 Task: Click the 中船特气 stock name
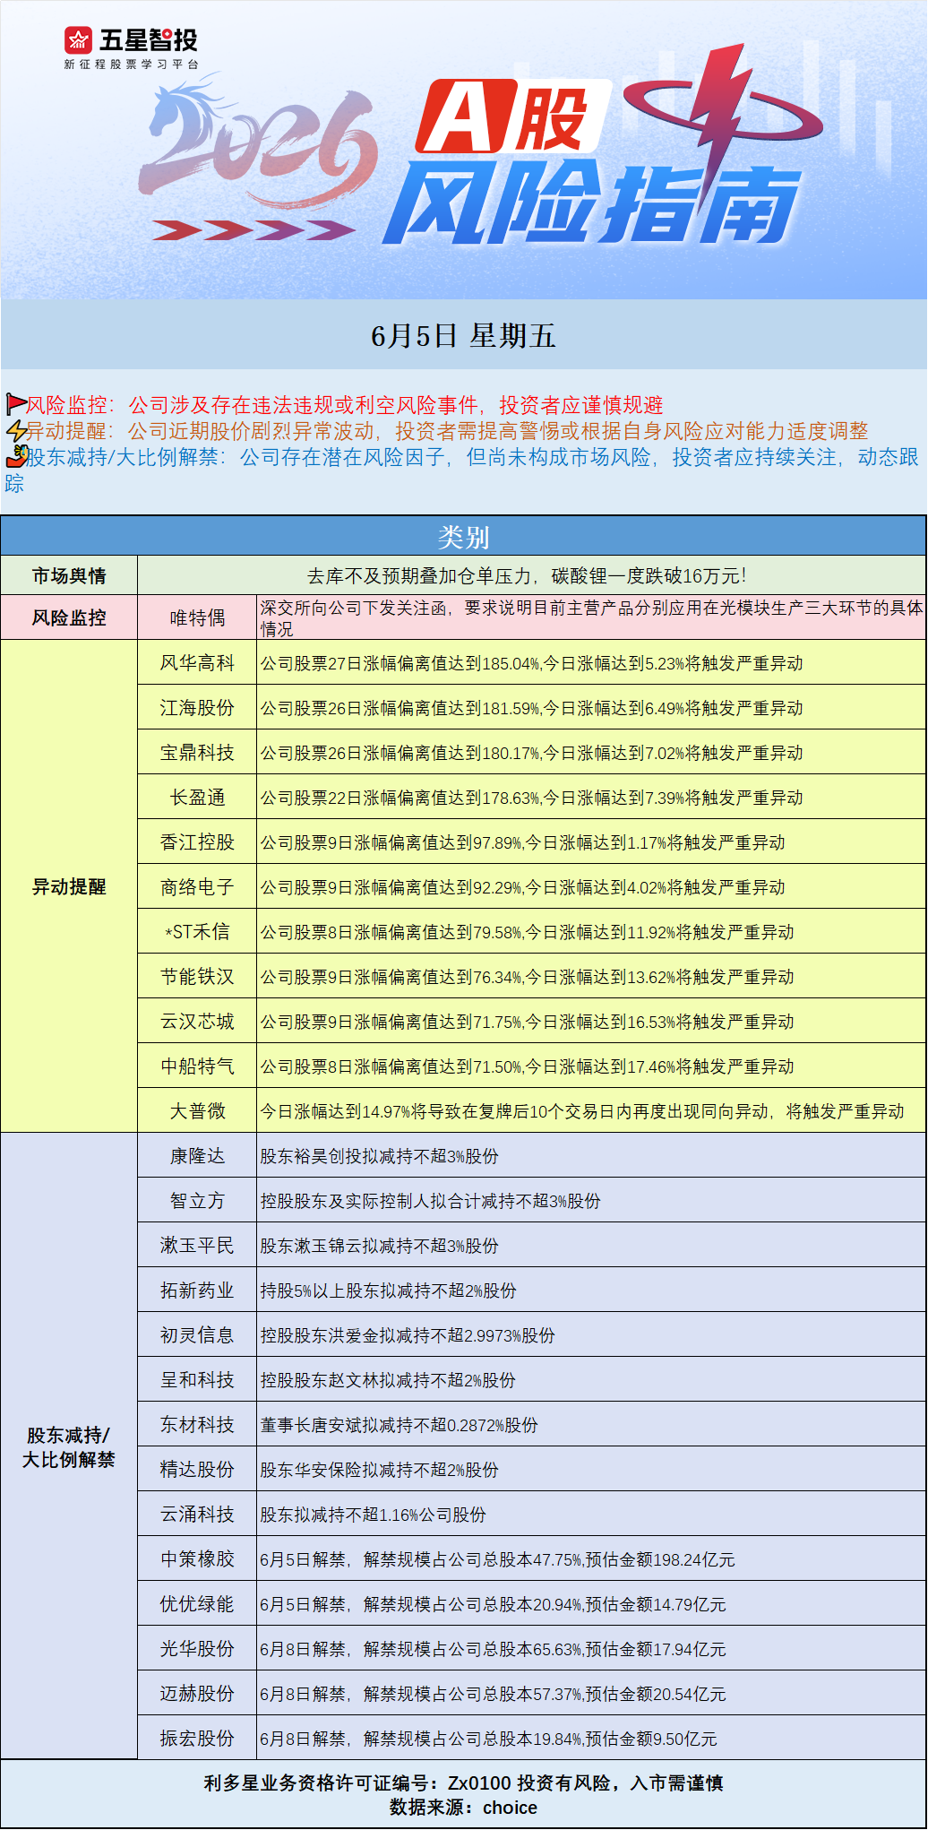[197, 1066]
